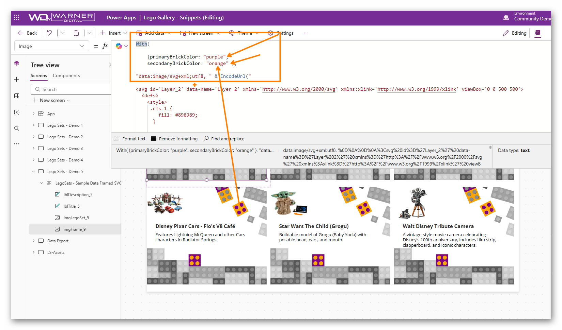The height and width of the screenshot is (330, 562).
Task: Collapse the LegoSets Sample Data gallery node
Action: point(42,183)
